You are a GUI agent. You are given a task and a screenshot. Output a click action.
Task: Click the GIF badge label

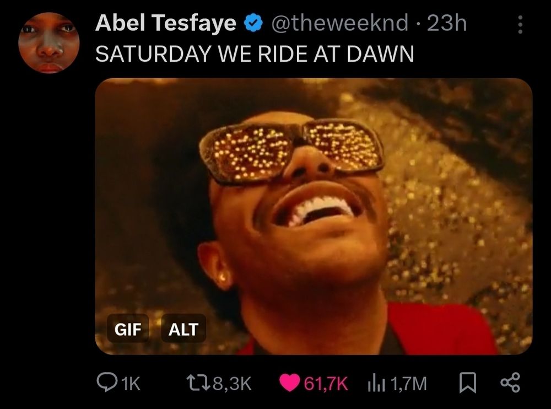coord(128,329)
